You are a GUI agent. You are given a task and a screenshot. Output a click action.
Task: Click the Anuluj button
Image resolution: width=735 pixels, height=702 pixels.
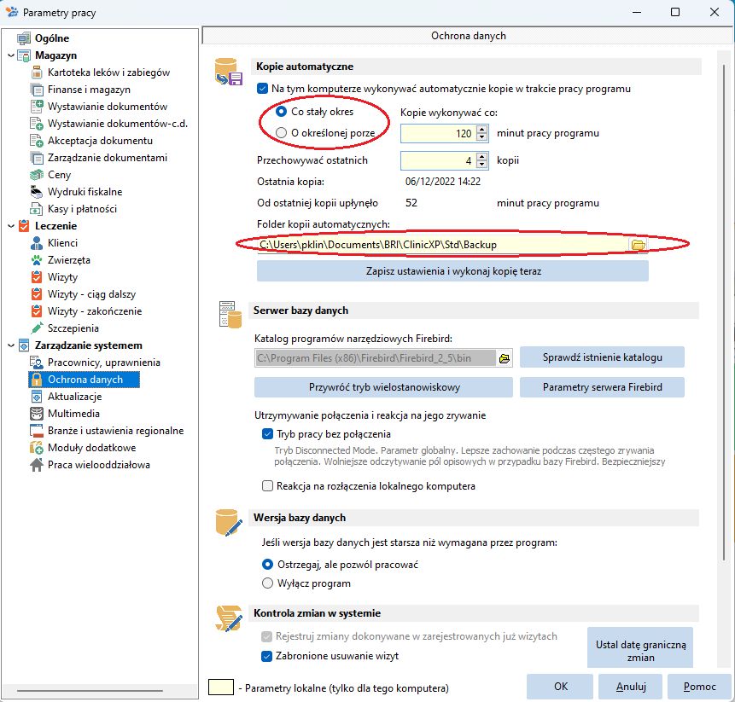pos(631,687)
